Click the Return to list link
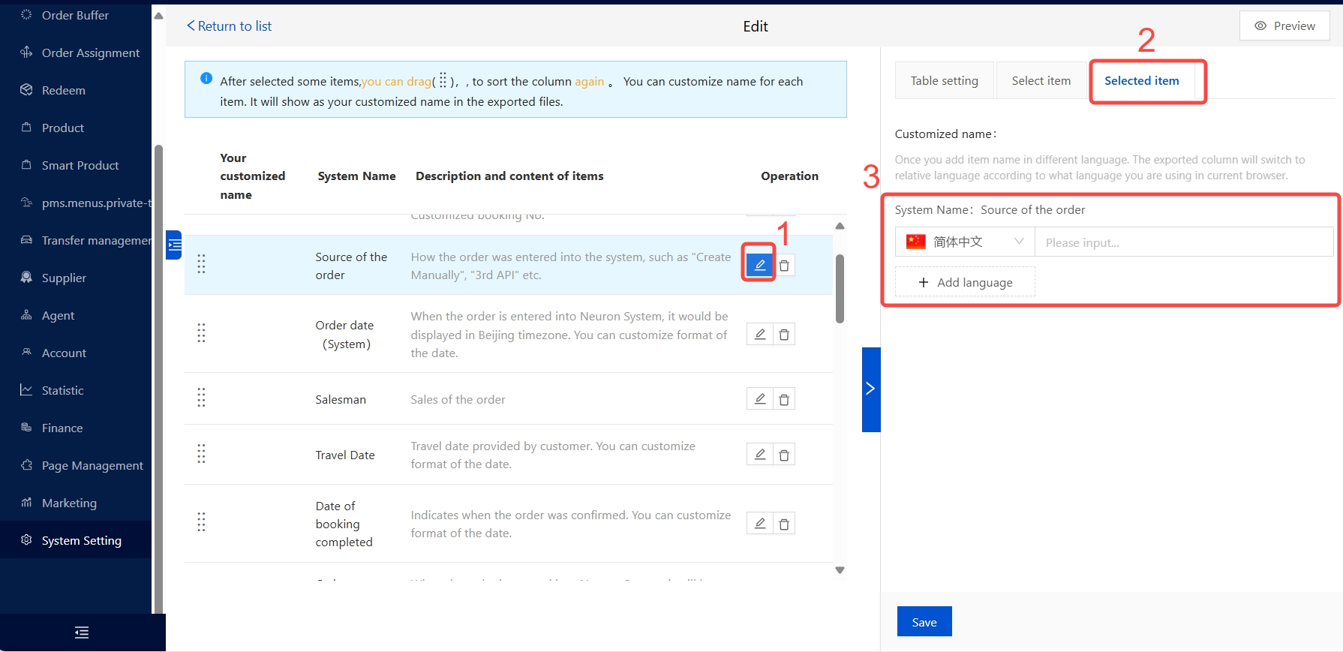1343x652 pixels. [230, 26]
